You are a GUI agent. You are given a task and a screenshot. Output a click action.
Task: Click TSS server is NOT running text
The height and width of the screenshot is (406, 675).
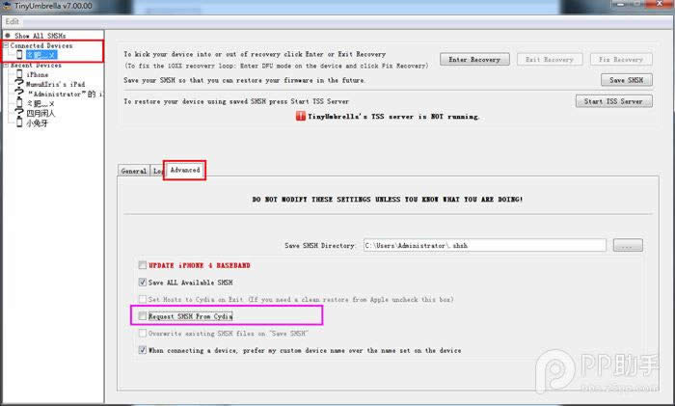coord(393,117)
